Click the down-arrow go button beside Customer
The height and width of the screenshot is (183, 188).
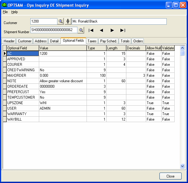tap(68, 21)
